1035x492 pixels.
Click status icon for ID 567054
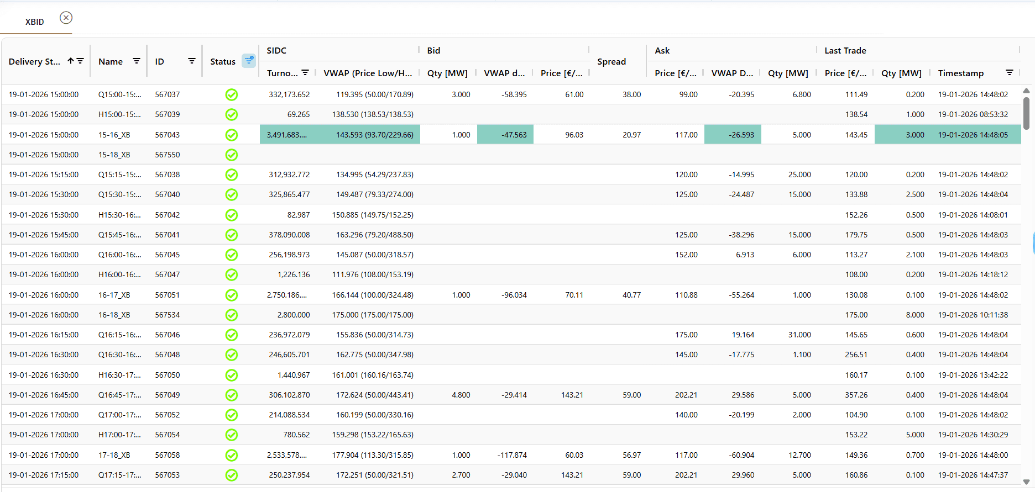pyautogui.click(x=232, y=435)
